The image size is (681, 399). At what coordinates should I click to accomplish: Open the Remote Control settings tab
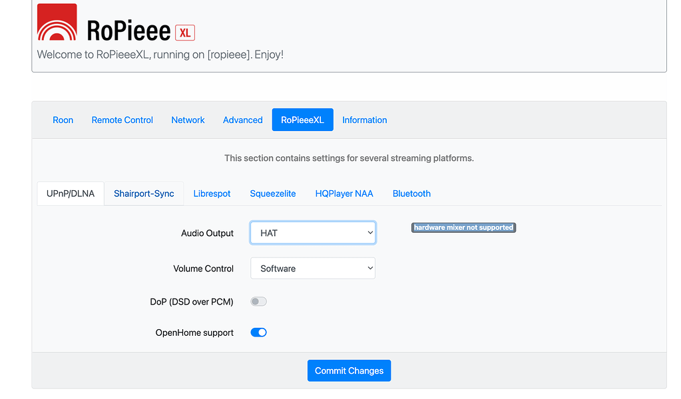[122, 120]
